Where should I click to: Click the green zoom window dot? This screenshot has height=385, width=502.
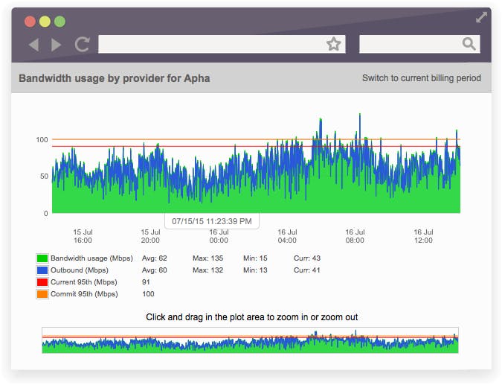59,22
